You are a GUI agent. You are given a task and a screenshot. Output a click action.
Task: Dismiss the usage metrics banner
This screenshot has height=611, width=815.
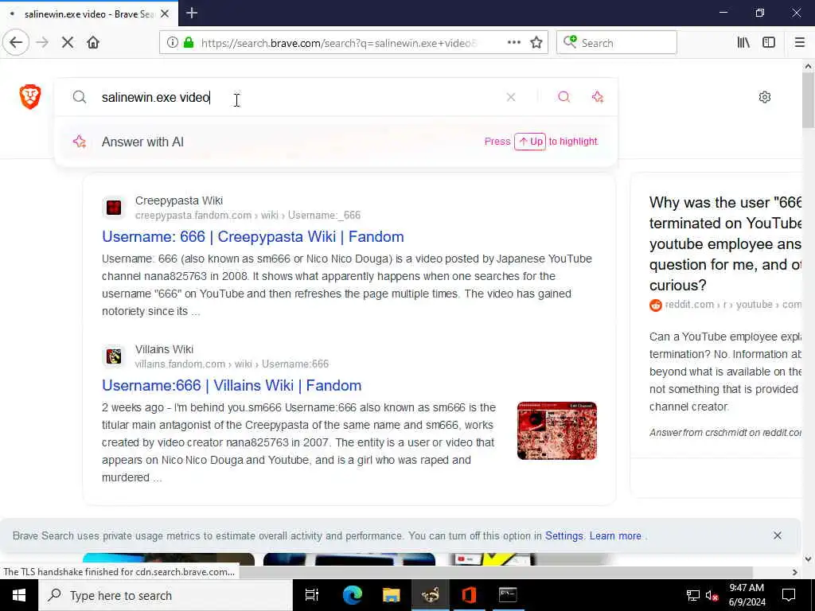[x=777, y=535]
